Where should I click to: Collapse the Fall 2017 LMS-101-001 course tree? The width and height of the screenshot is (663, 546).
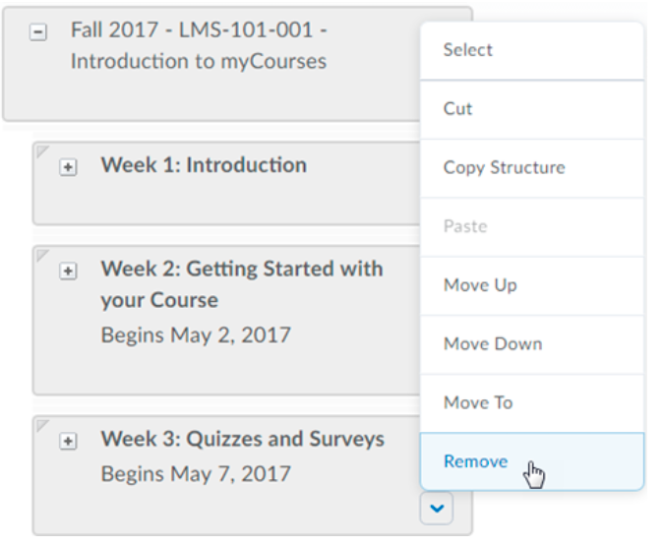pyautogui.click(x=38, y=32)
